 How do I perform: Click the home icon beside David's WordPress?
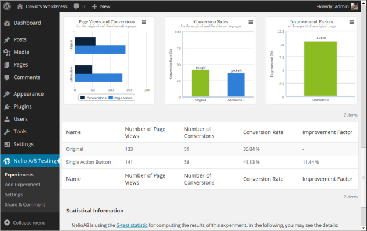pos(20,6)
